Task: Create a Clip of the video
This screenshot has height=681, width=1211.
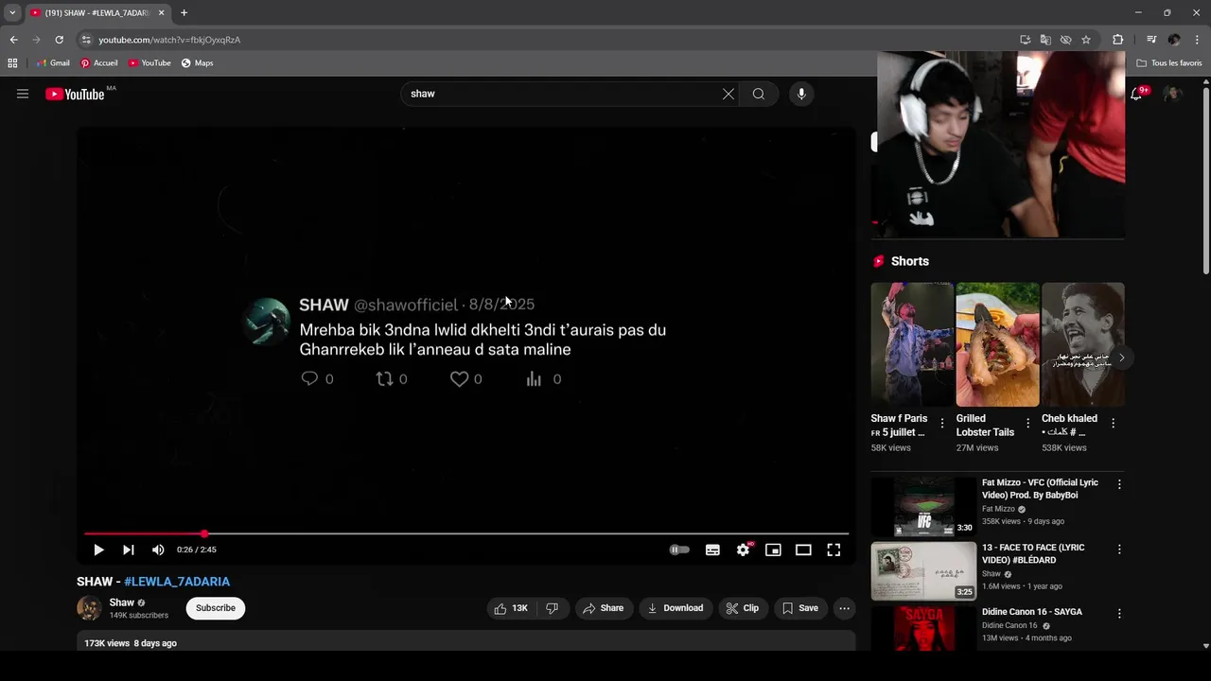Action: click(x=743, y=608)
